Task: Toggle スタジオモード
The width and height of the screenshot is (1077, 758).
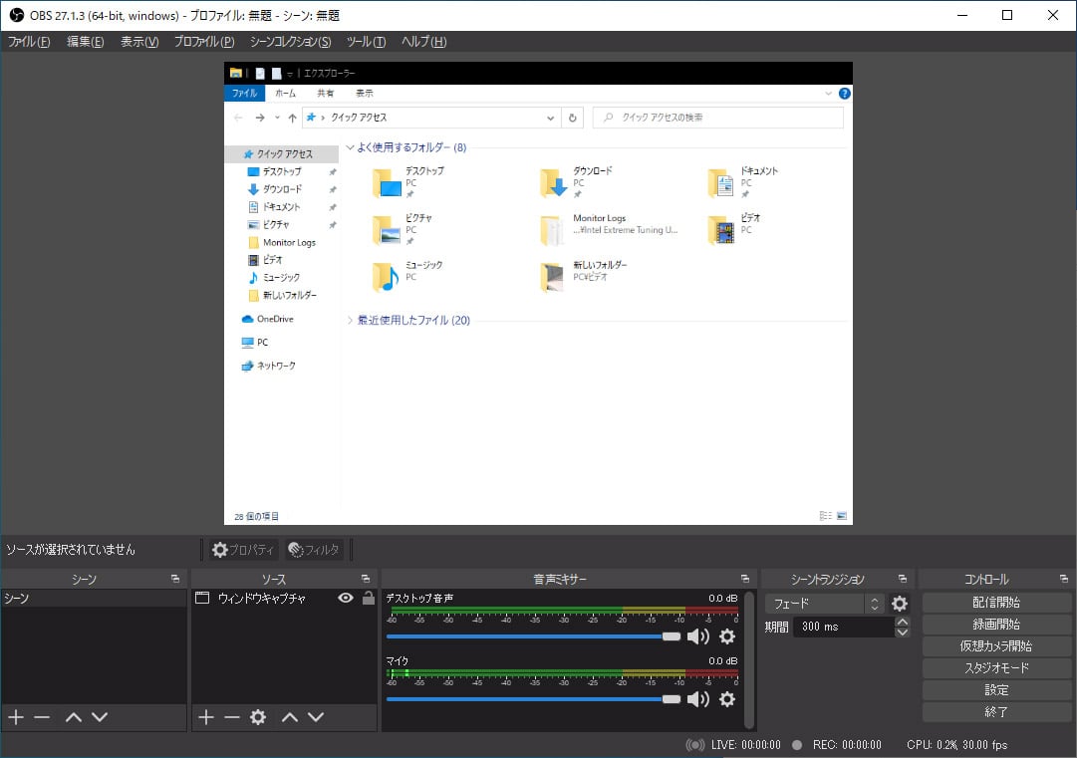Action: [996, 668]
